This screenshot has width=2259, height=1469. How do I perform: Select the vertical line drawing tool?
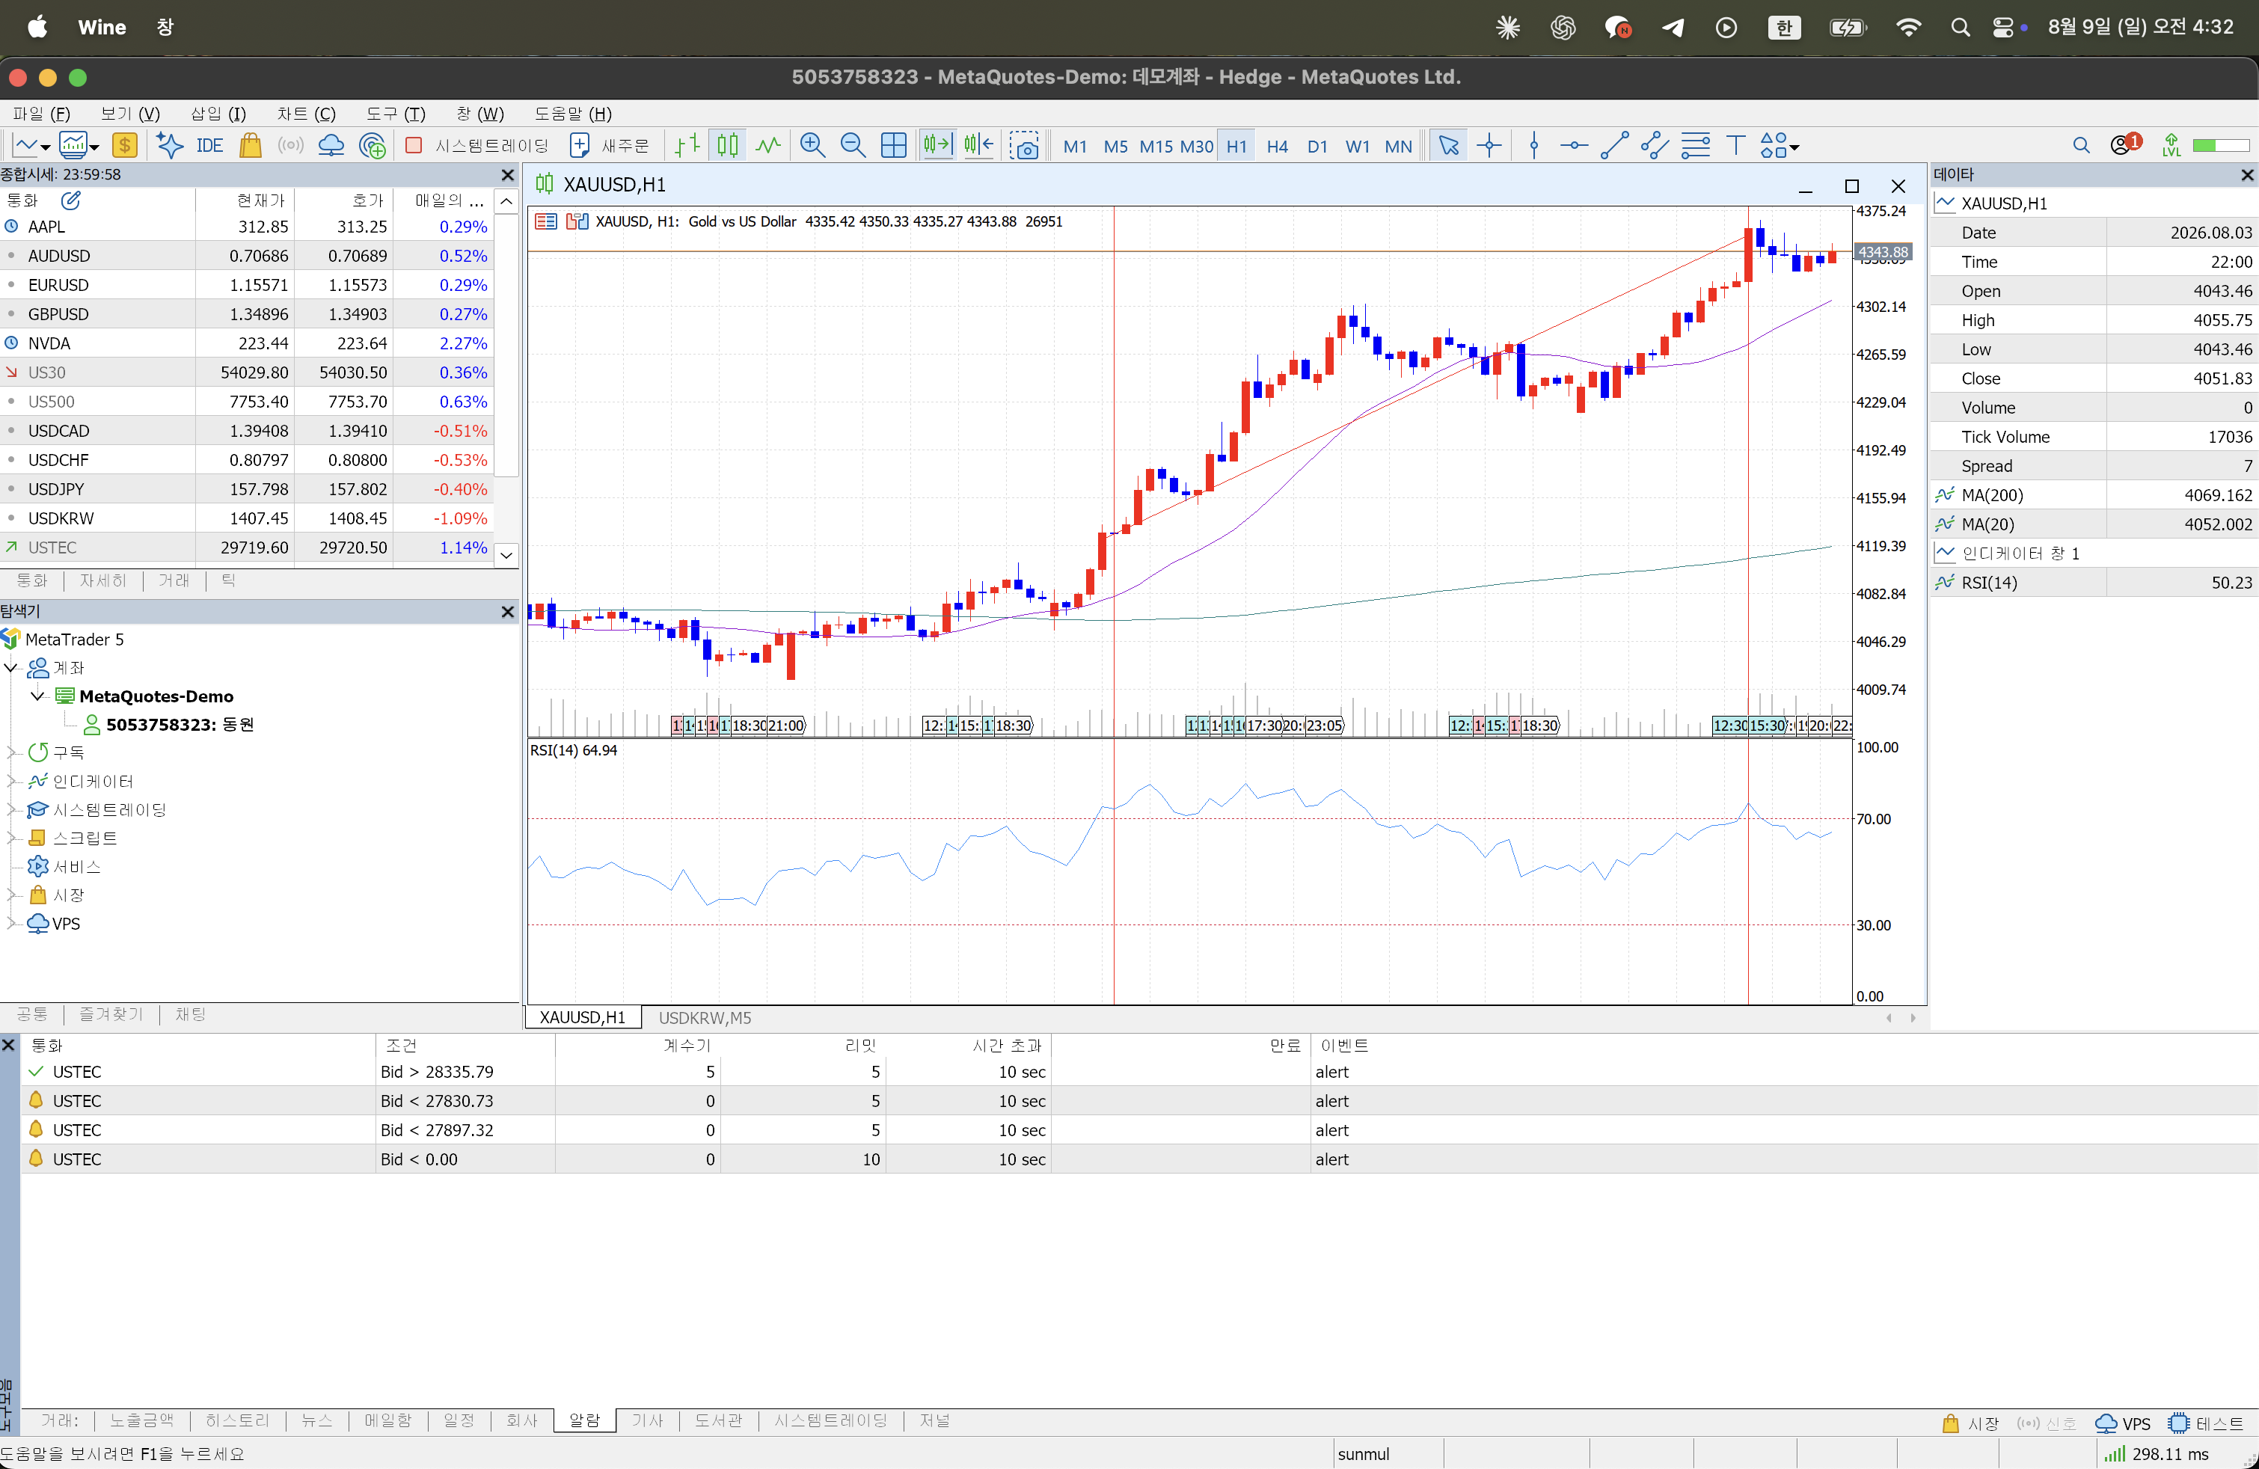point(1534,145)
